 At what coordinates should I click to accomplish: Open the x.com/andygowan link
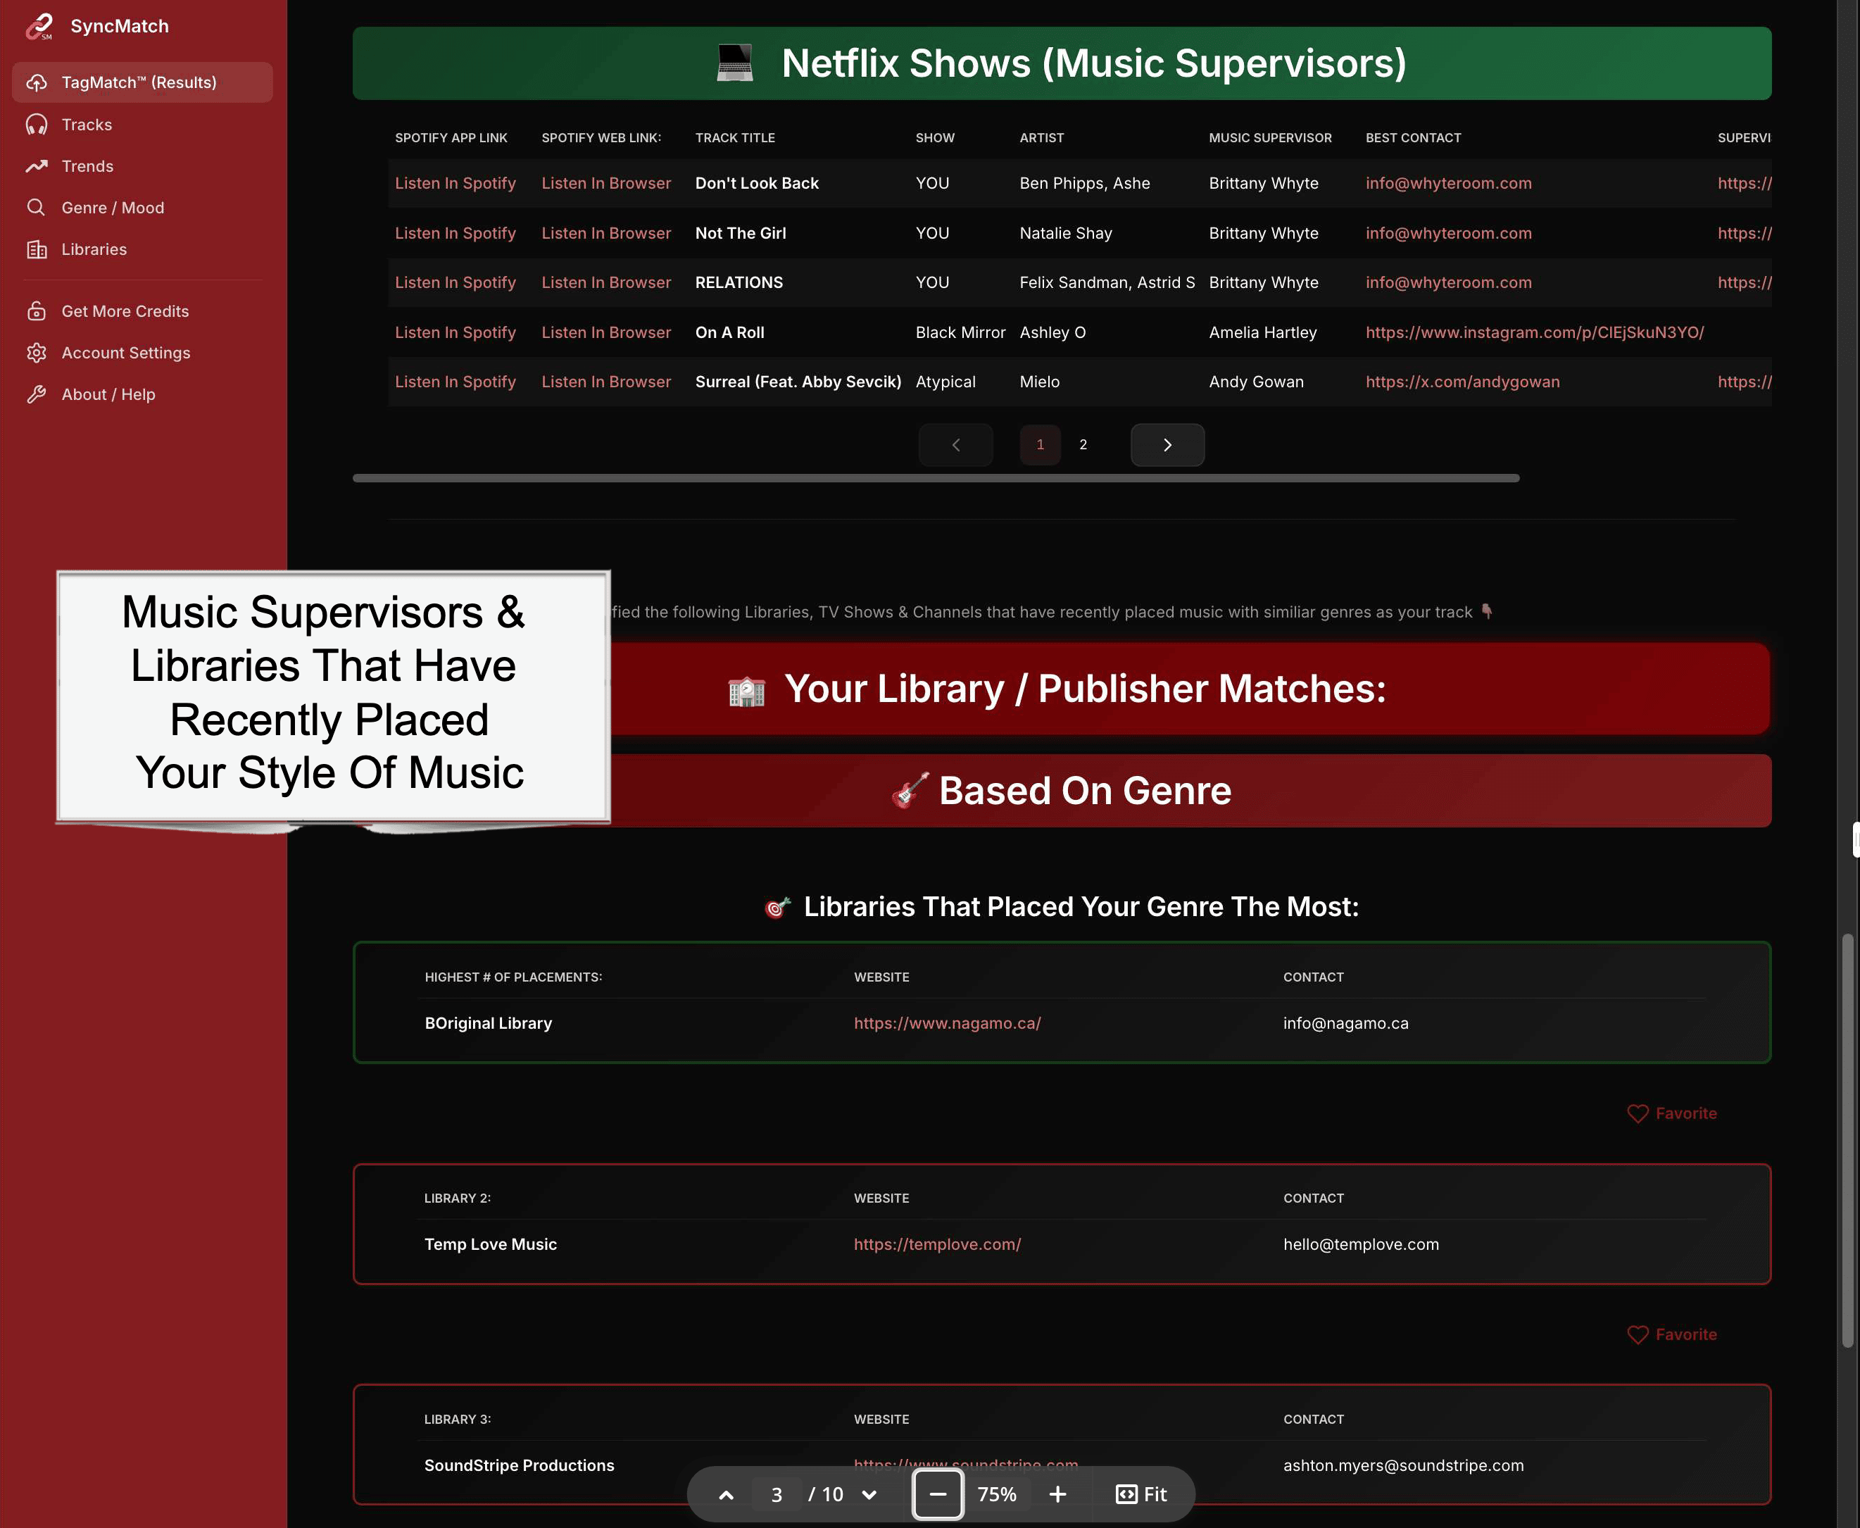click(x=1462, y=382)
